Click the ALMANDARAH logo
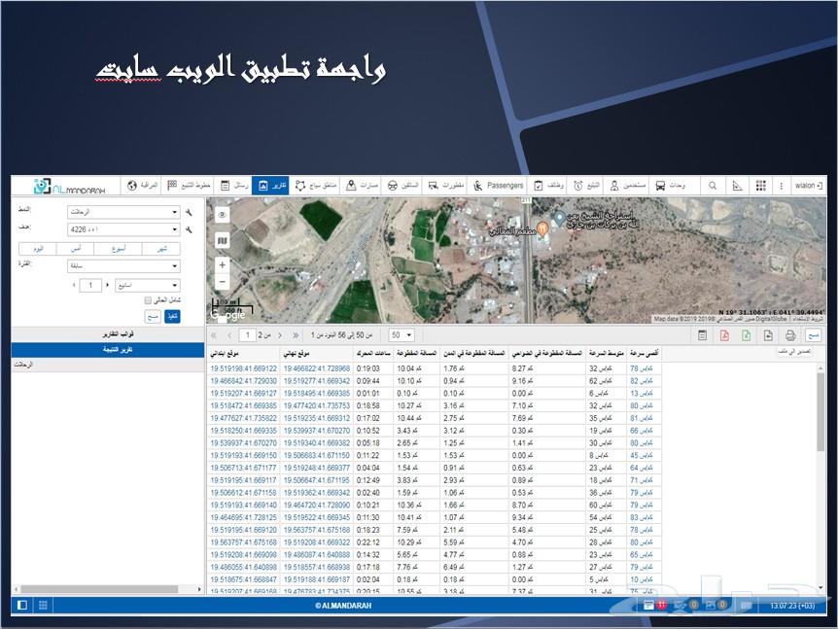838x629 pixels. point(69,186)
